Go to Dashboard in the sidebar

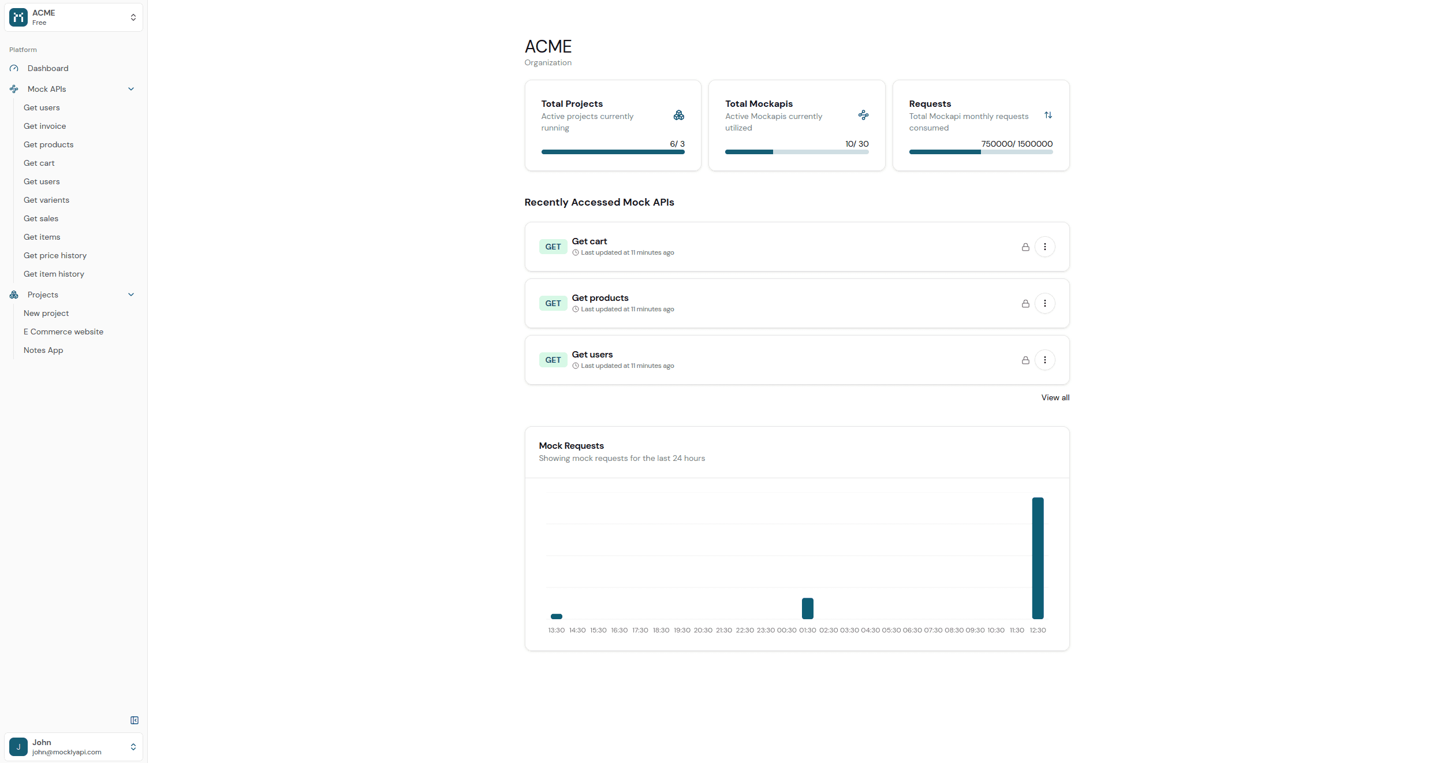tap(48, 68)
